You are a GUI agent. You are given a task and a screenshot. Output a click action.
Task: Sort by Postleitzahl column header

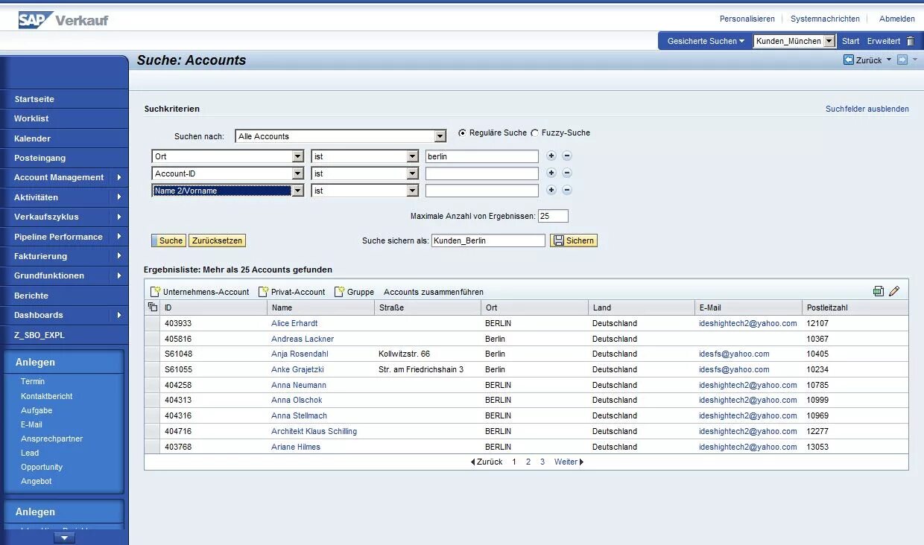click(827, 307)
